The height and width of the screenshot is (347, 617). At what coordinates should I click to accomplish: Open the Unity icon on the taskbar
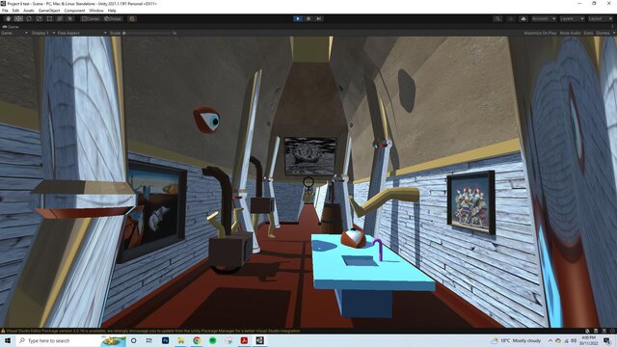259,340
